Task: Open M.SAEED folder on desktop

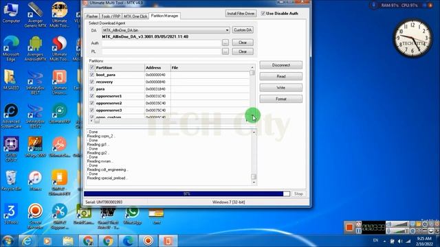Action: tap(11, 80)
